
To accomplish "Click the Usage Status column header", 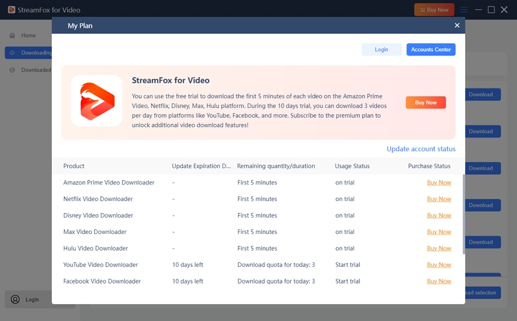I will pos(352,166).
